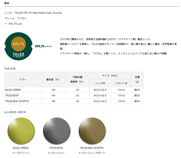Click the 'PPL75 byTALEX' green wordmark
This screenshot has width=181, height=158.
pos(43,46)
